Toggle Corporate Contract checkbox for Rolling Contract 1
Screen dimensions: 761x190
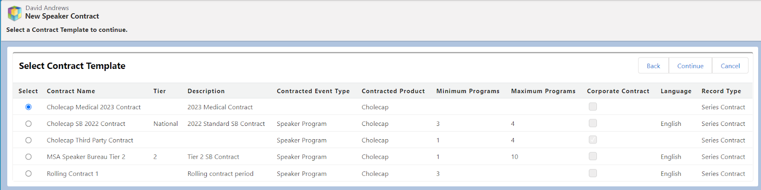593,173
